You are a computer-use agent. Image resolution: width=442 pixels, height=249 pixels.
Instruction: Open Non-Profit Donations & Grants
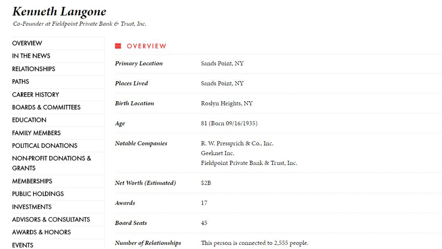click(x=52, y=163)
